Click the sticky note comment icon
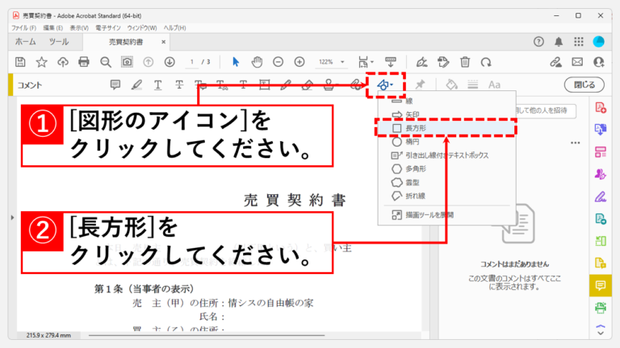620x348 pixels. pyautogui.click(x=115, y=85)
